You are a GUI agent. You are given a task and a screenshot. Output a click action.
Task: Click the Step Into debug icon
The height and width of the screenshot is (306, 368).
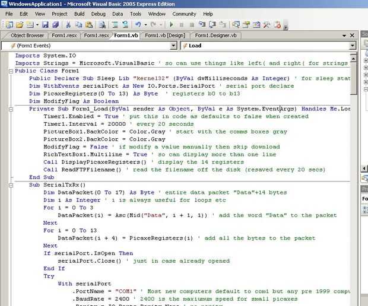[x=202, y=24]
